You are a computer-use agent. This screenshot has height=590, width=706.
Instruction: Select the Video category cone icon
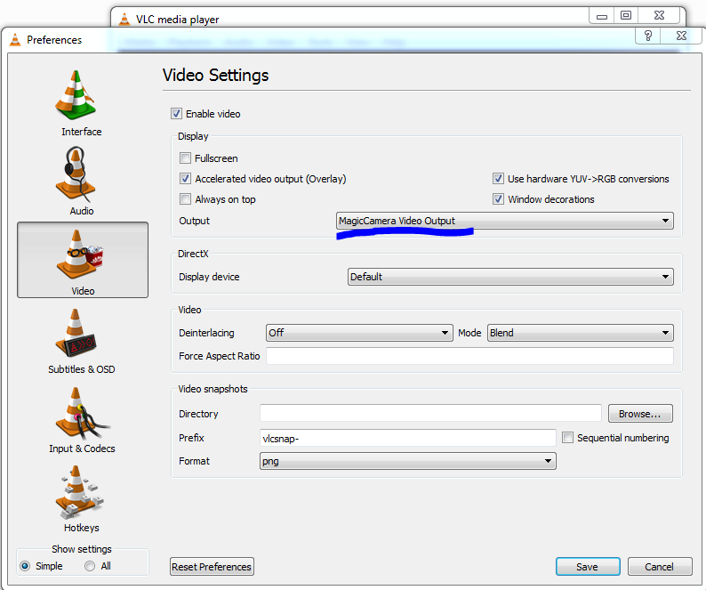click(x=80, y=255)
